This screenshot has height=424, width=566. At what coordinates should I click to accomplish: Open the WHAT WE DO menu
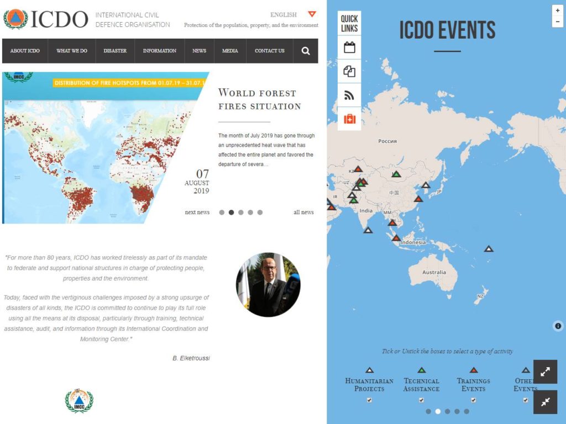[x=72, y=51]
